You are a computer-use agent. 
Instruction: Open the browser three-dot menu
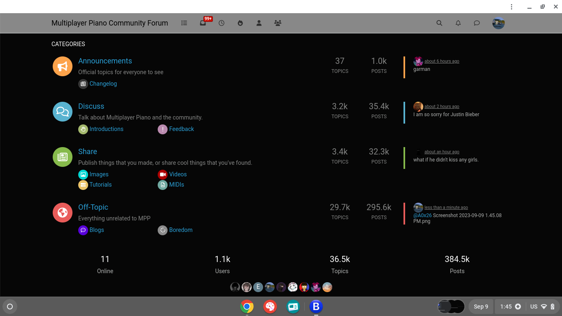click(511, 7)
